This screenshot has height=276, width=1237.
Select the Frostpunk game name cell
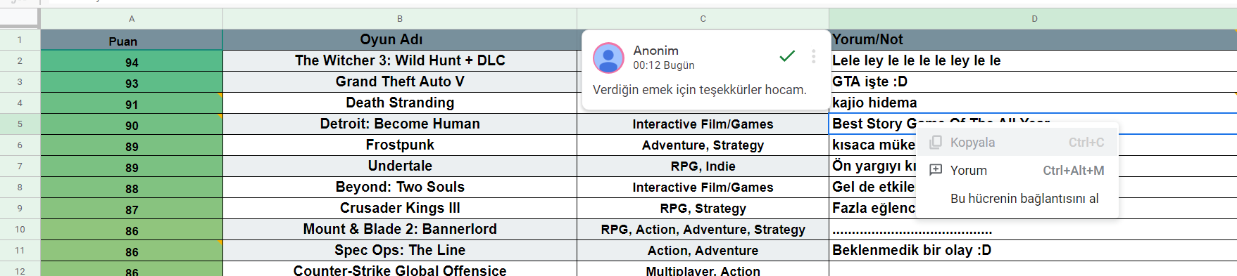pyautogui.click(x=400, y=145)
